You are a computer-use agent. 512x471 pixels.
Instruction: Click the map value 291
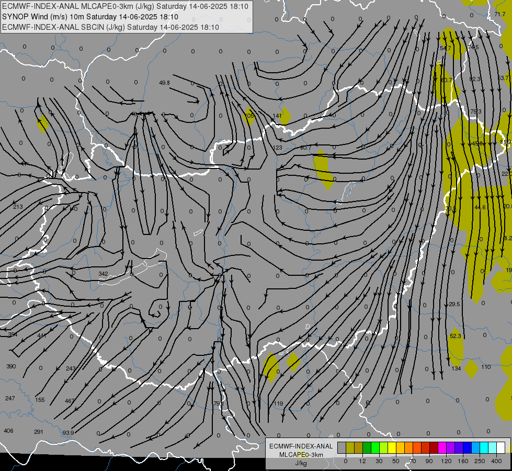pos(39,431)
